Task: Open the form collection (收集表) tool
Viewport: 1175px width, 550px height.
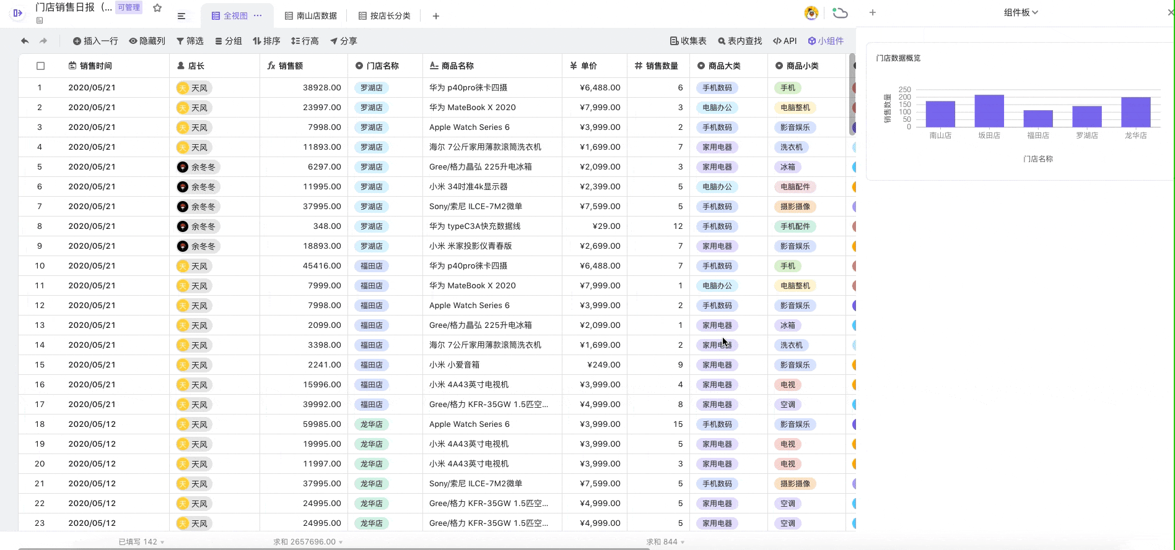Action: 688,41
